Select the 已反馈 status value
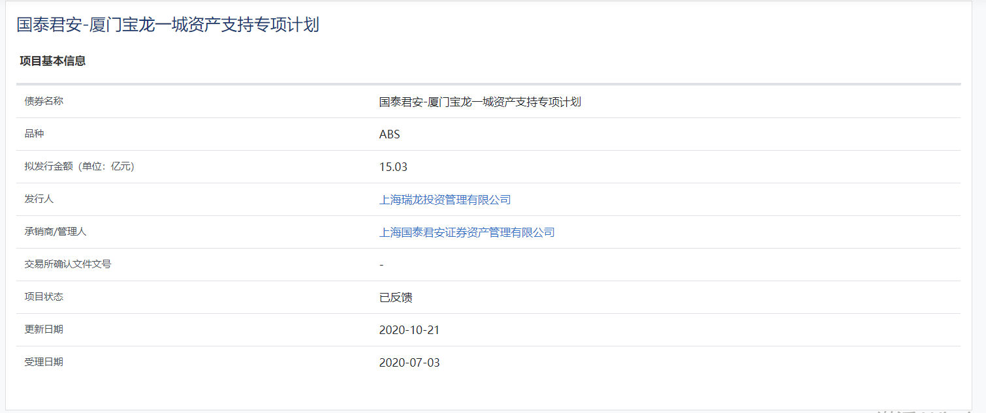The width and height of the screenshot is (986, 413). pyautogui.click(x=396, y=298)
